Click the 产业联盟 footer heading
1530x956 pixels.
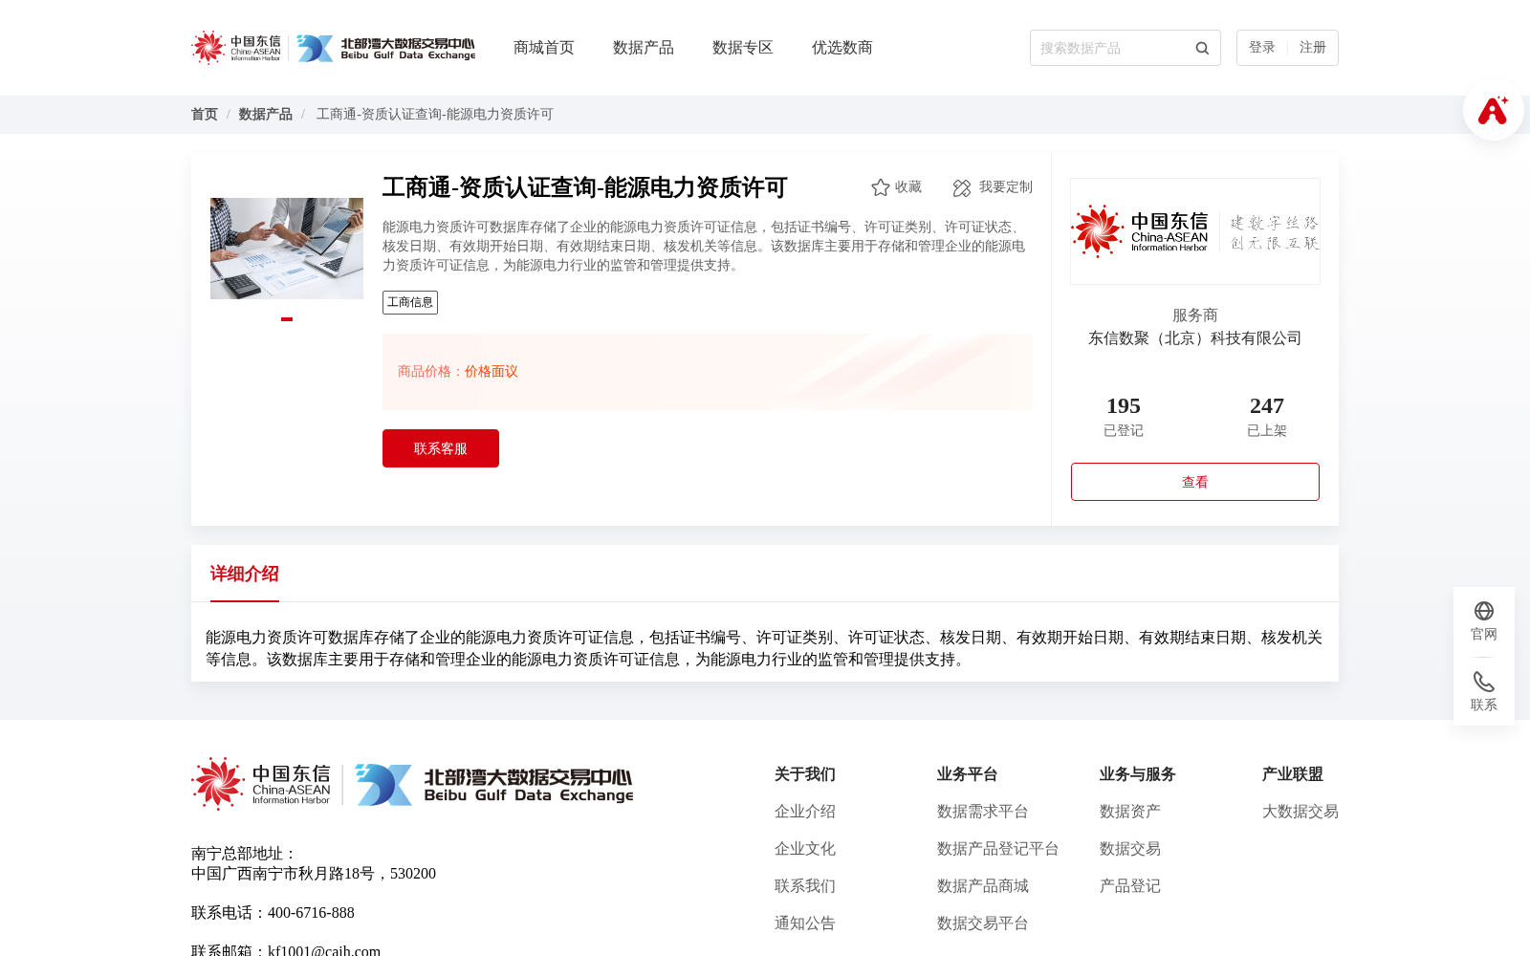pyautogui.click(x=1293, y=774)
